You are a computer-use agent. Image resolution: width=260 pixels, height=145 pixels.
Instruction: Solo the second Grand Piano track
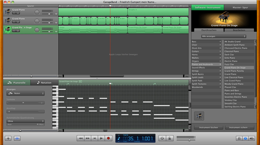click(x=18, y=22)
